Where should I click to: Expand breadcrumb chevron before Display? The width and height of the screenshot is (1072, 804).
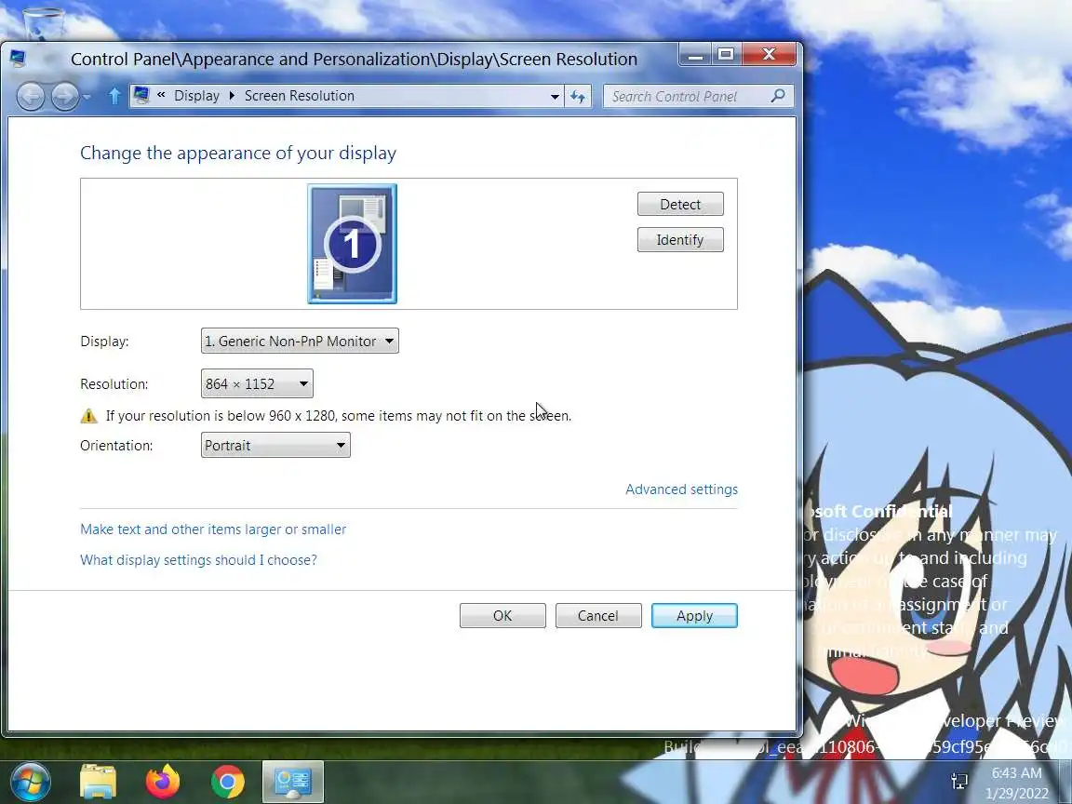[161, 95]
